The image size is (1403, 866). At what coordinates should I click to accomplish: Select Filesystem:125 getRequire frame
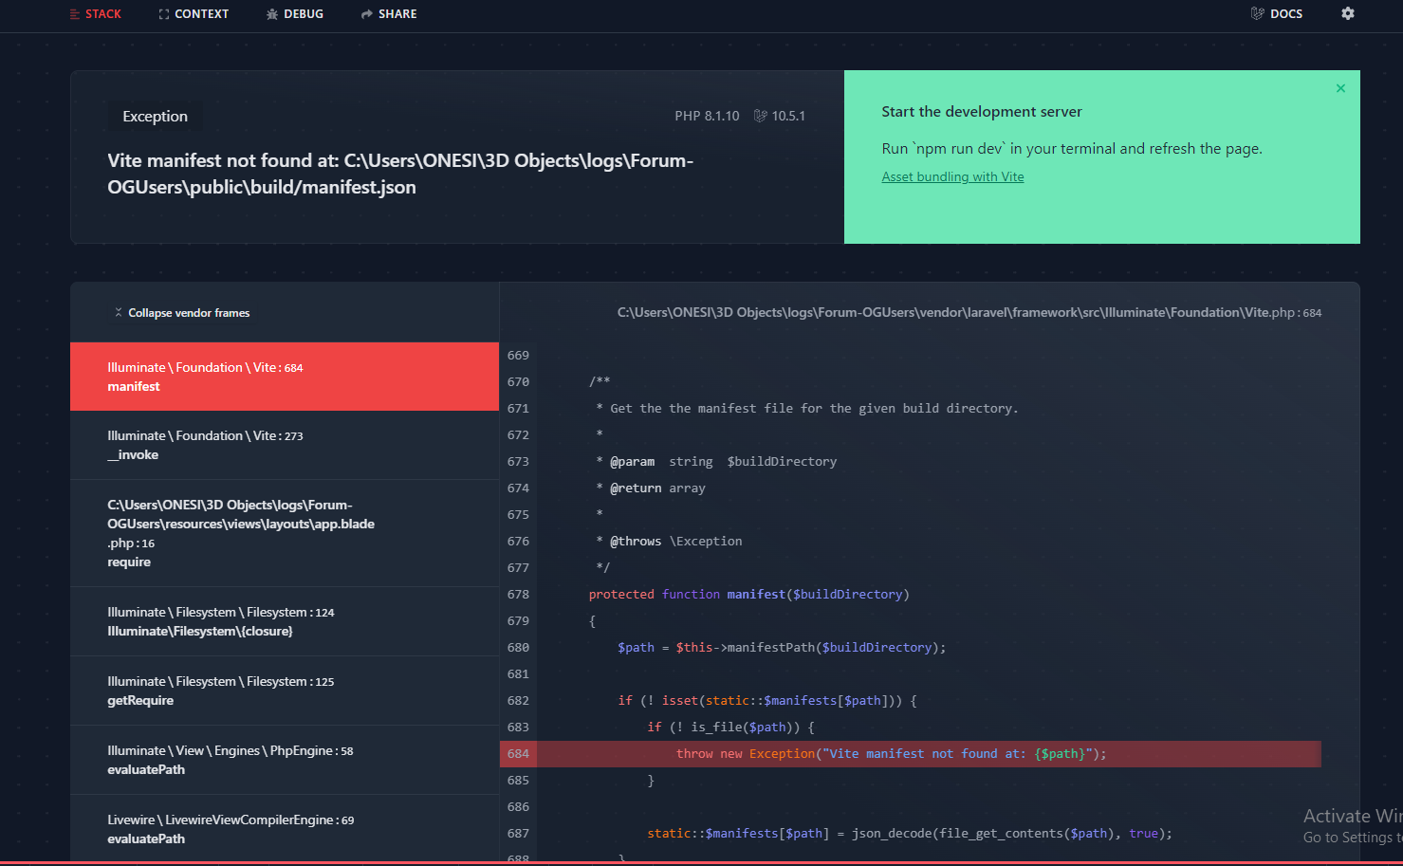(285, 691)
